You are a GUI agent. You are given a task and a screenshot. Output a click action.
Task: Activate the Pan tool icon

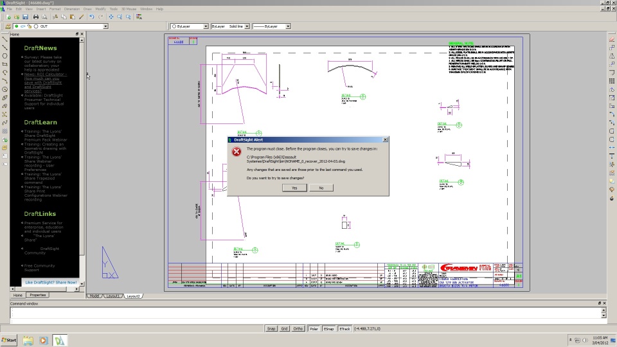tap(111, 17)
